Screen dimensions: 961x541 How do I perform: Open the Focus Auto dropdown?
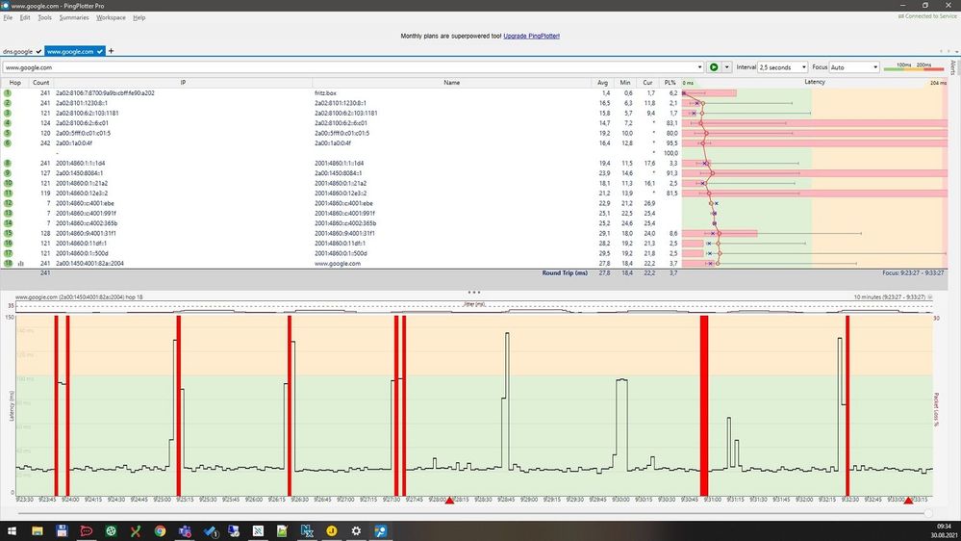click(854, 67)
